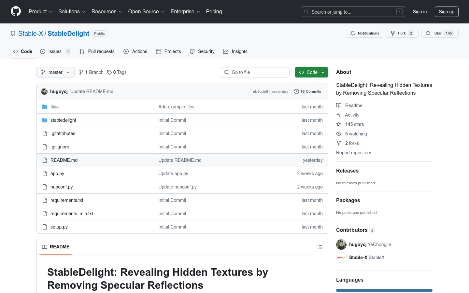Click the commits history clock icon
Screen dimensions: 469x293
tap(296, 91)
